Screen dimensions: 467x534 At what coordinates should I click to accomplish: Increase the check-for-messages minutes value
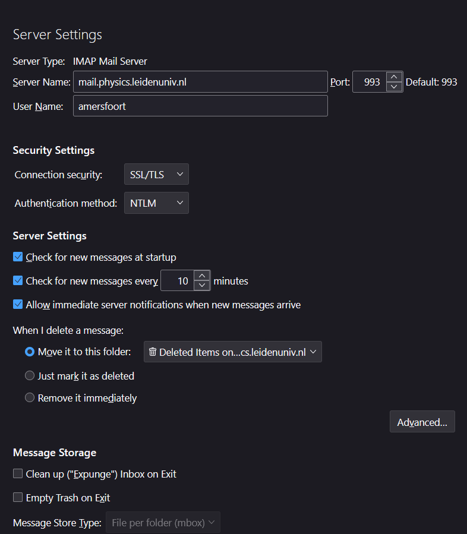pyautogui.click(x=203, y=276)
